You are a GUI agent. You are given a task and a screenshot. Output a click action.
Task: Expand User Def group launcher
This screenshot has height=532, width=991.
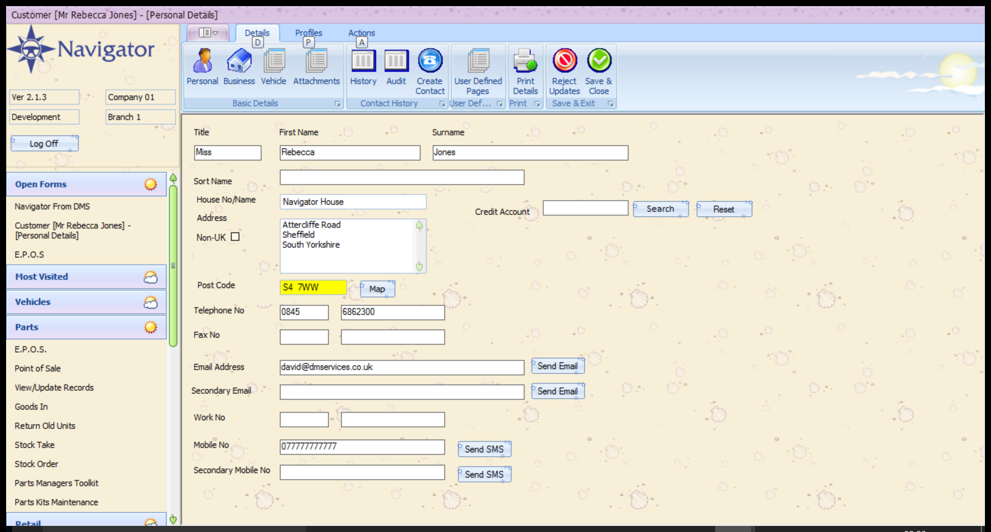coord(500,103)
